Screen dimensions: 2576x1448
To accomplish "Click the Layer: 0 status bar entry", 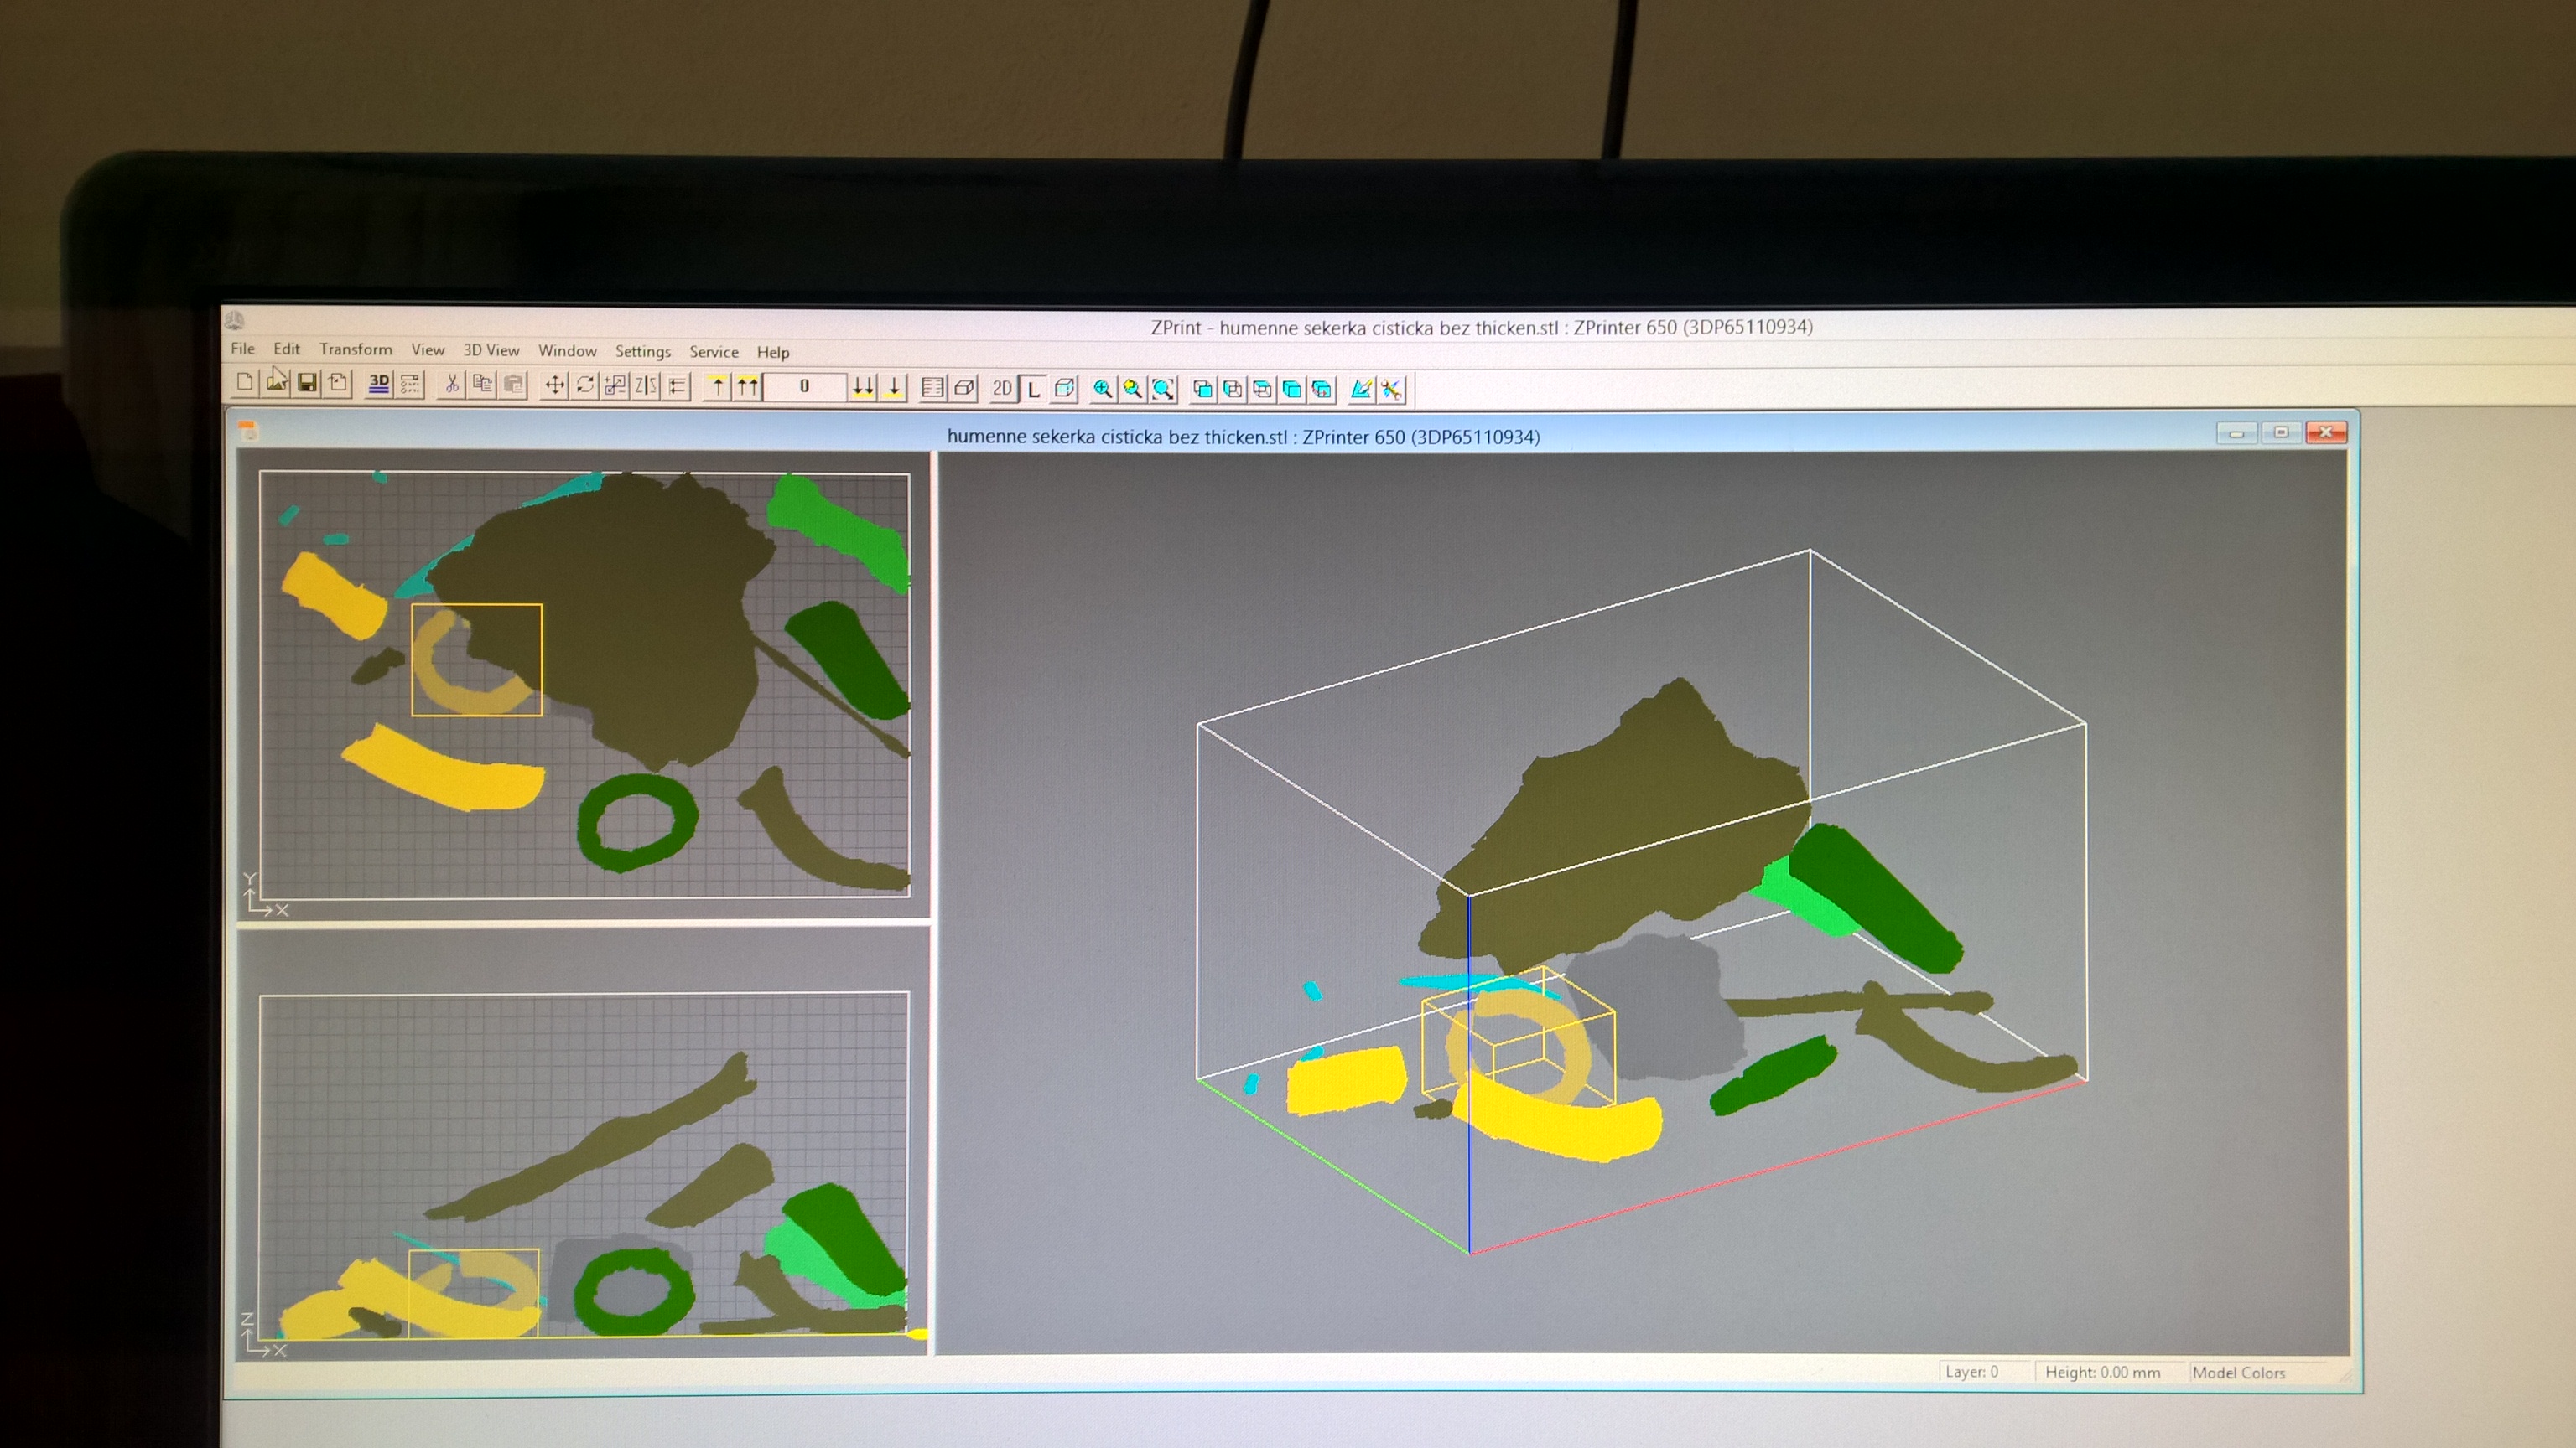I will tap(1972, 1371).
